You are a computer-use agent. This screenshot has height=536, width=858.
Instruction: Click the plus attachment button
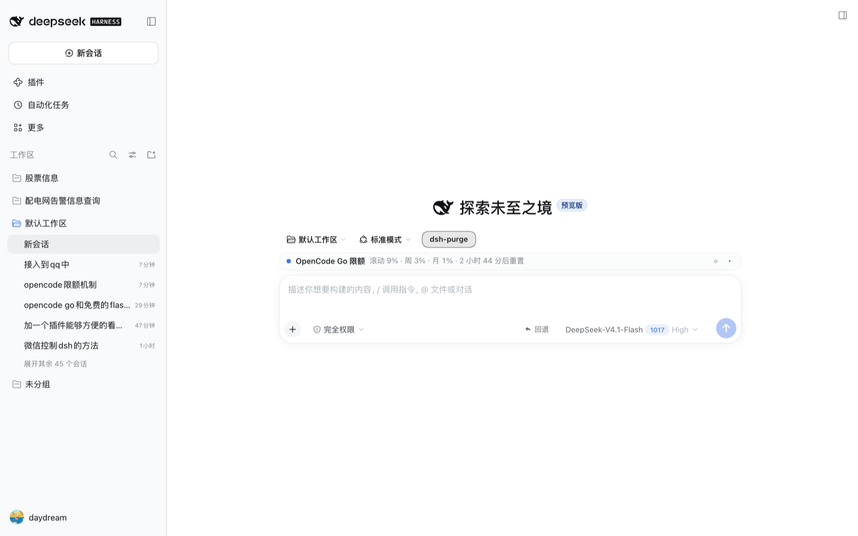click(293, 329)
